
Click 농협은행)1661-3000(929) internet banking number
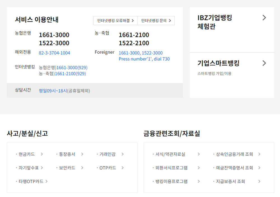tap(63, 68)
